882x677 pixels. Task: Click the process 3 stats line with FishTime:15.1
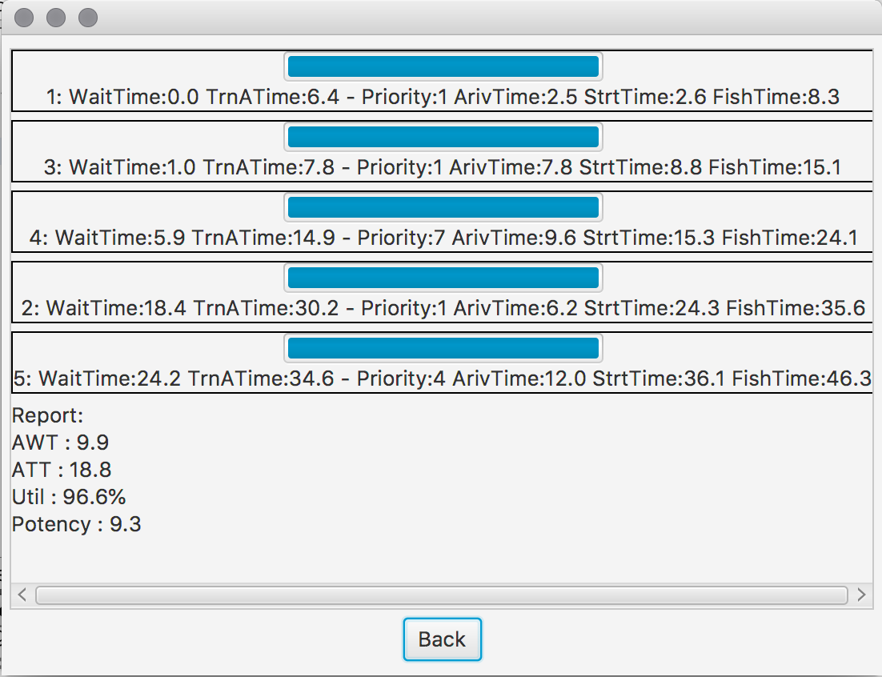(443, 168)
